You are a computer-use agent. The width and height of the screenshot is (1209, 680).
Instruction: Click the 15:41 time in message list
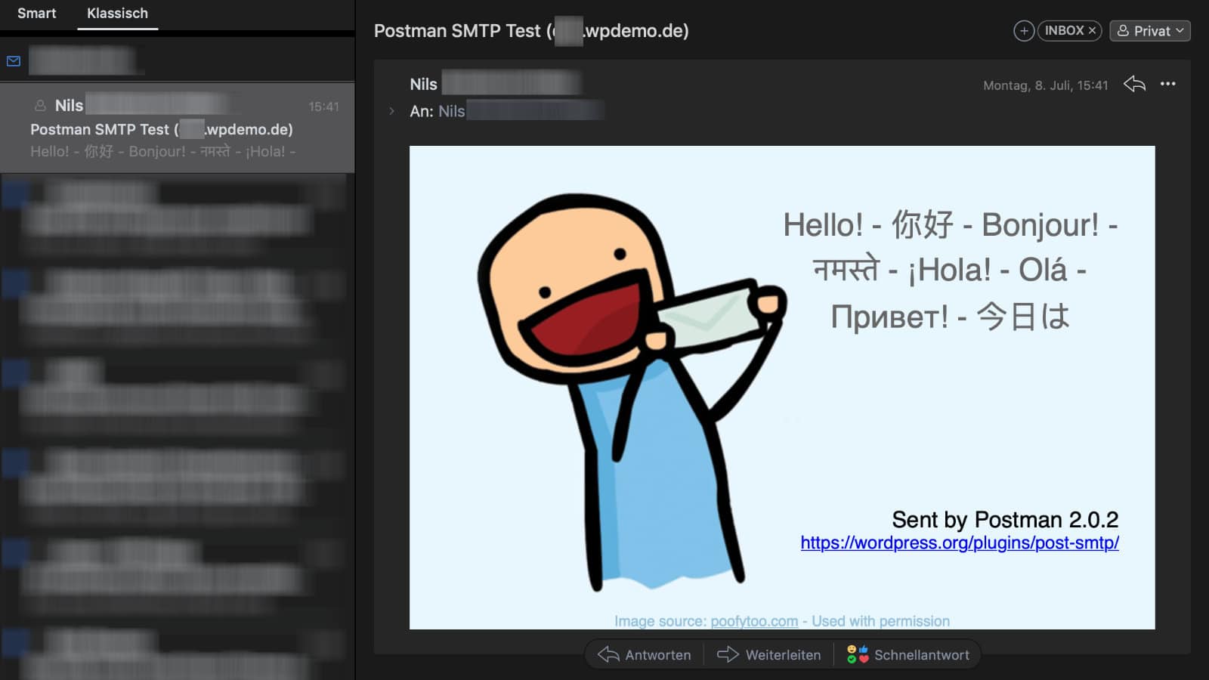pos(323,107)
